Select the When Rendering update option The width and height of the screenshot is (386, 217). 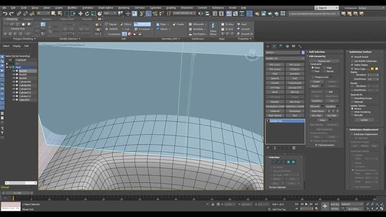click(352, 112)
